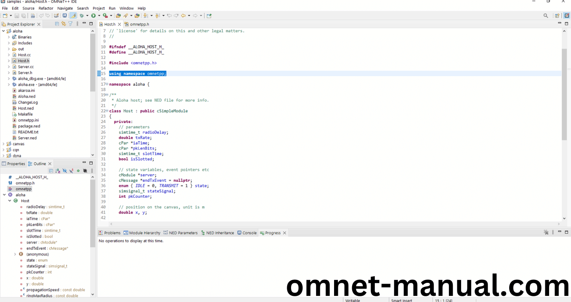Toggle alphabetical sort in Outline view
This screenshot has height=302, width=571.
coord(58,171)
